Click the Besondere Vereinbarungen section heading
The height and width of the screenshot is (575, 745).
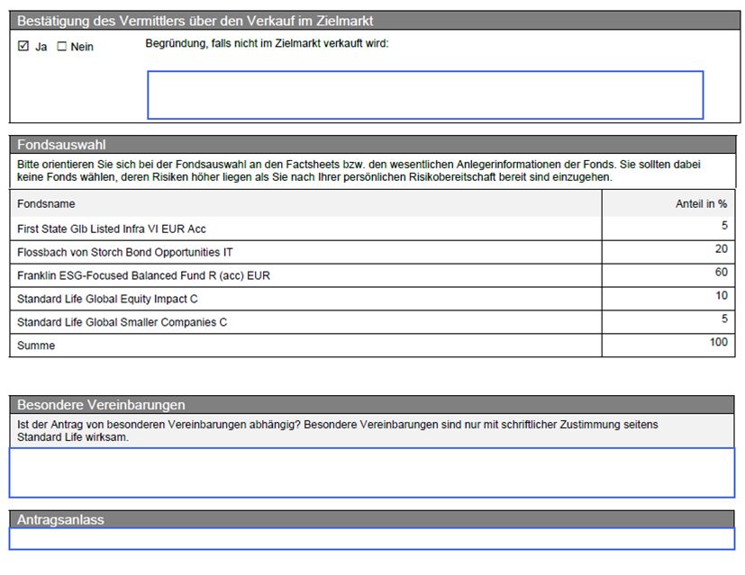(101, 405)
